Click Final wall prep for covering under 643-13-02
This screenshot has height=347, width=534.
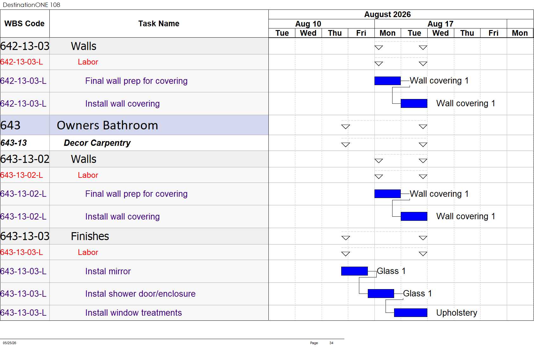(x=136, y=194)
